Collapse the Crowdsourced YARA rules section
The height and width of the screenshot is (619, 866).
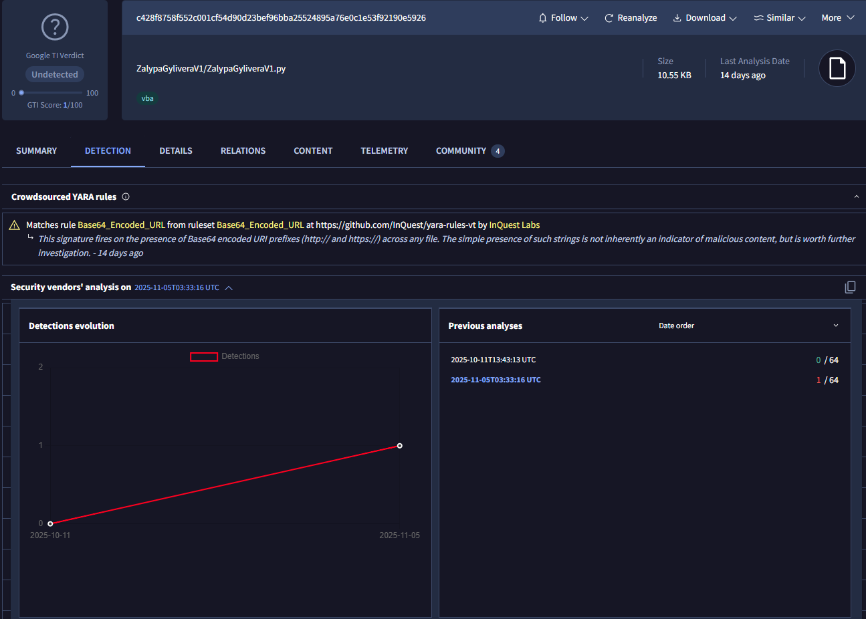[856, 197]
